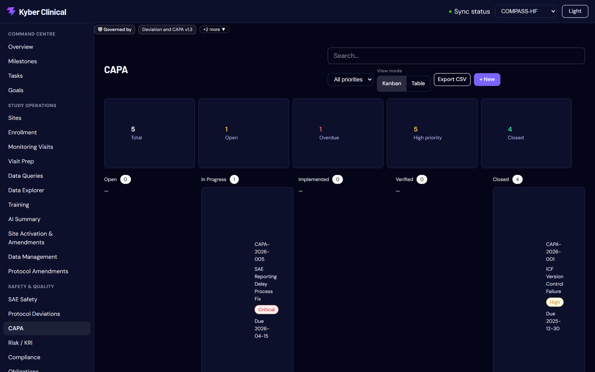Open Visit Prep

click(47, 161)
